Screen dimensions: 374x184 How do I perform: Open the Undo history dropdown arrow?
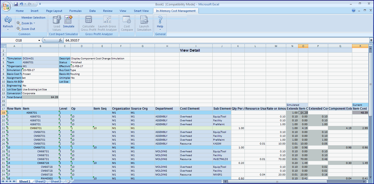coord(25,4)
